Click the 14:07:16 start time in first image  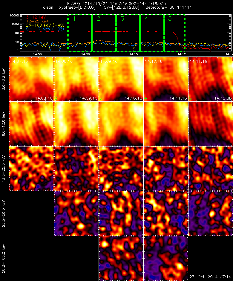(19, 61)
